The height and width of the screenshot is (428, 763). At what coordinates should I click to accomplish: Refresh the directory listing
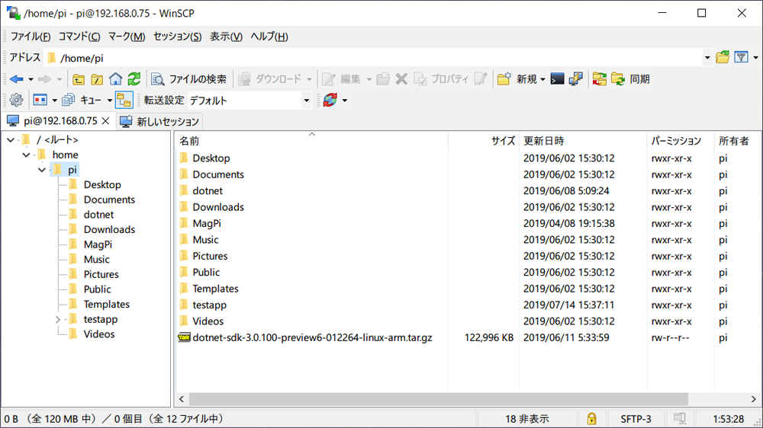134,79
